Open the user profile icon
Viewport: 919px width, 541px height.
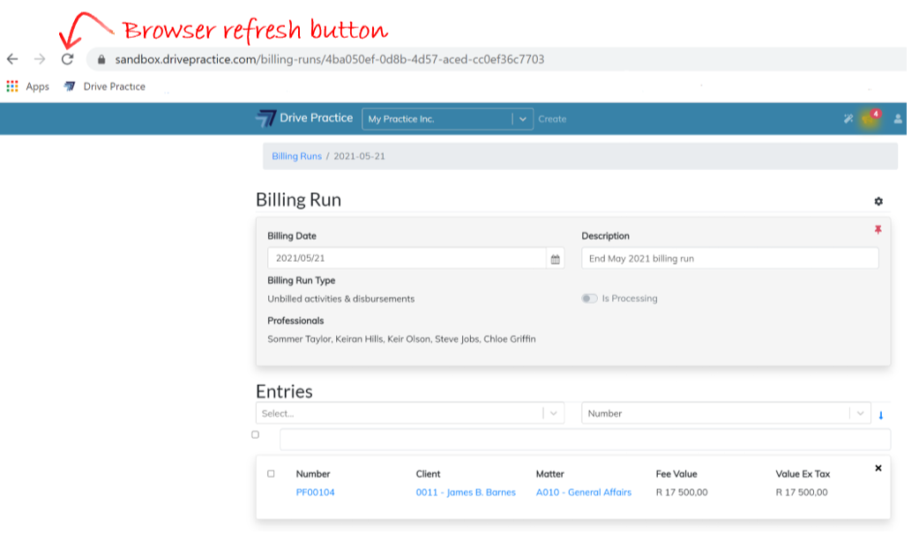898,119
